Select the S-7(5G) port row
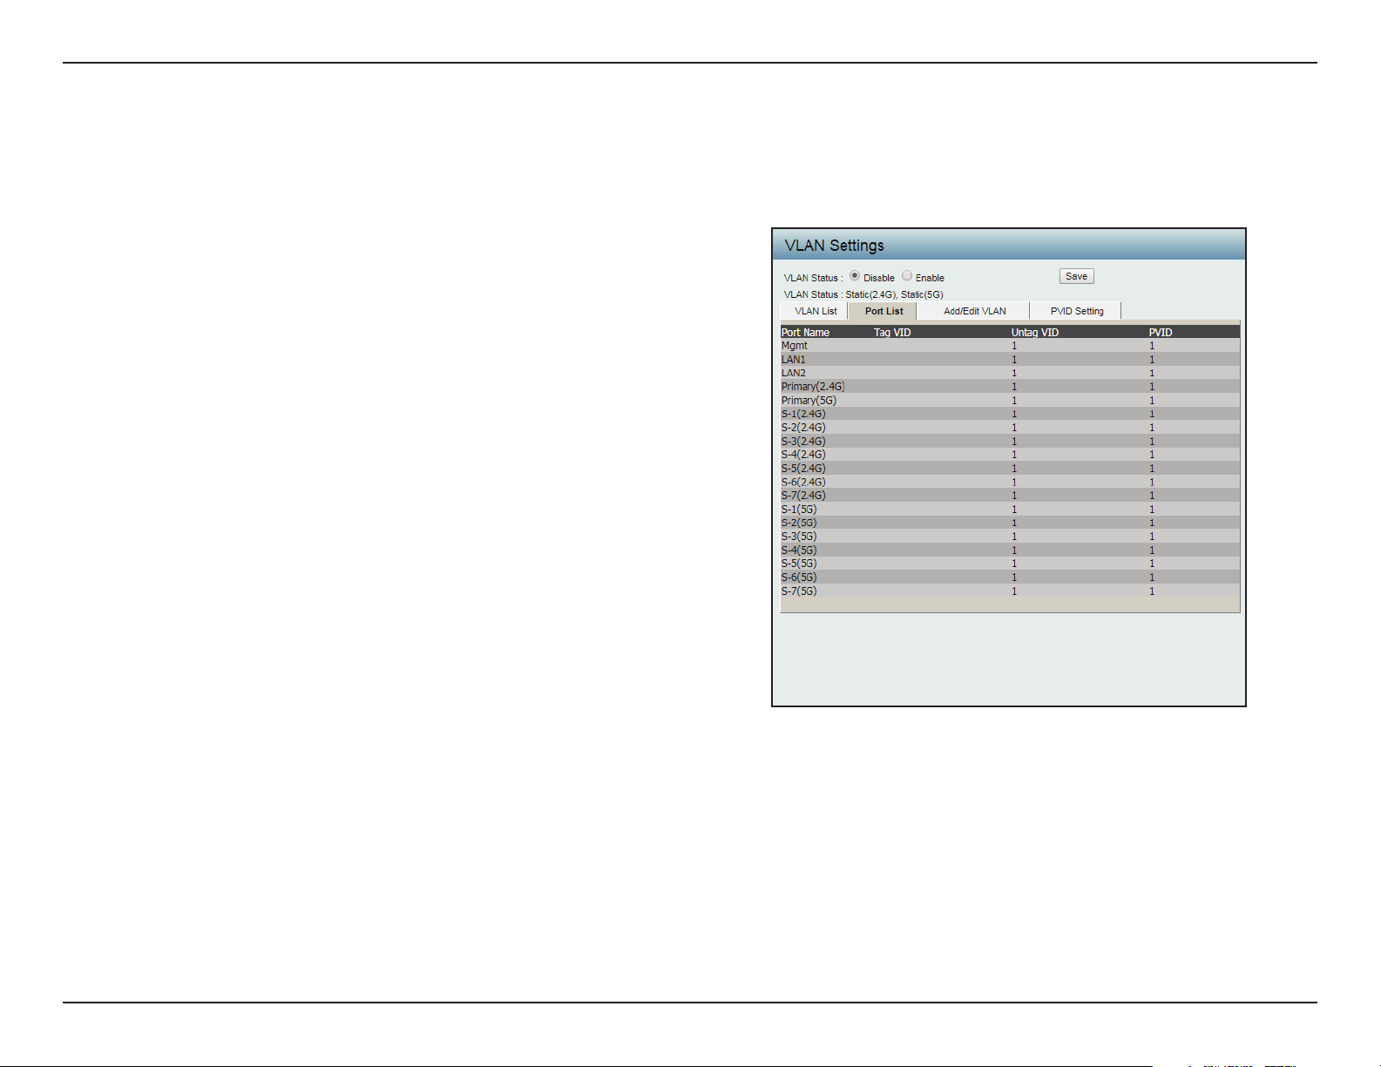1381x1067 pixels. [1010, 591]
